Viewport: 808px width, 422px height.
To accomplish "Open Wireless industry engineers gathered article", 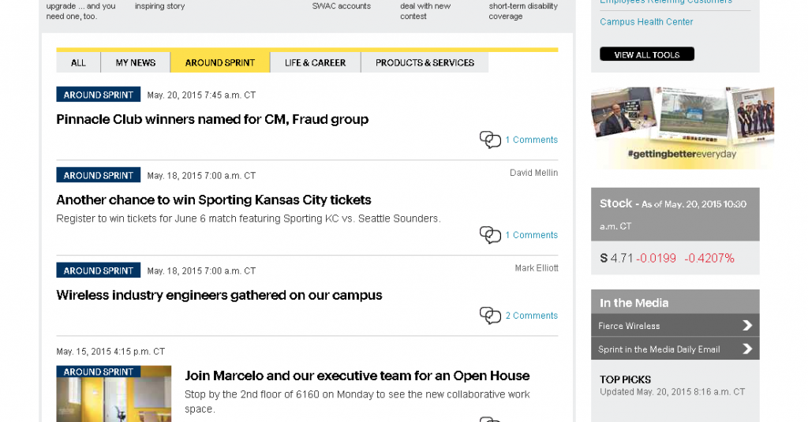I will click(x=219, y=296).
